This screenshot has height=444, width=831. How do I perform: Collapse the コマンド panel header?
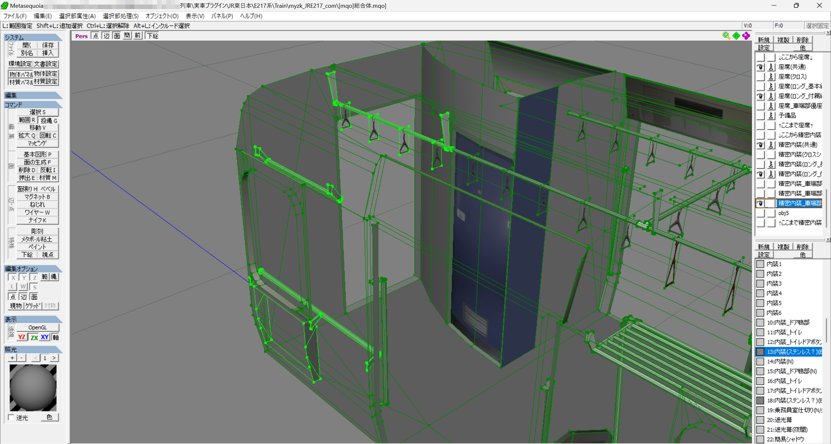[x=33, y=105]
